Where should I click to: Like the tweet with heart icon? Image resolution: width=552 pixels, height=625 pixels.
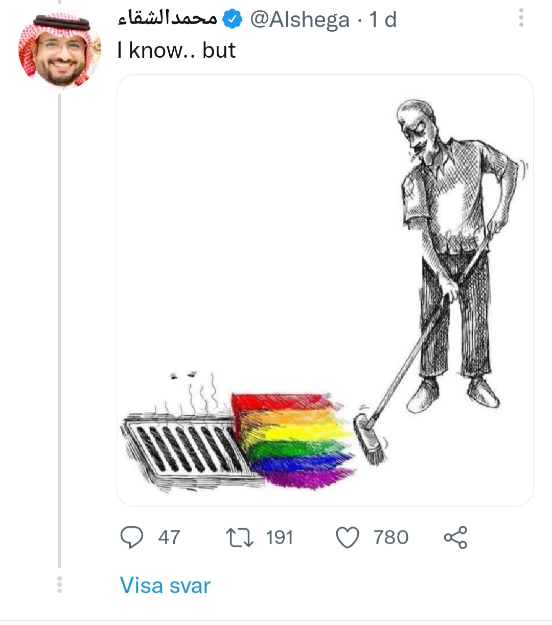(348, 538)
